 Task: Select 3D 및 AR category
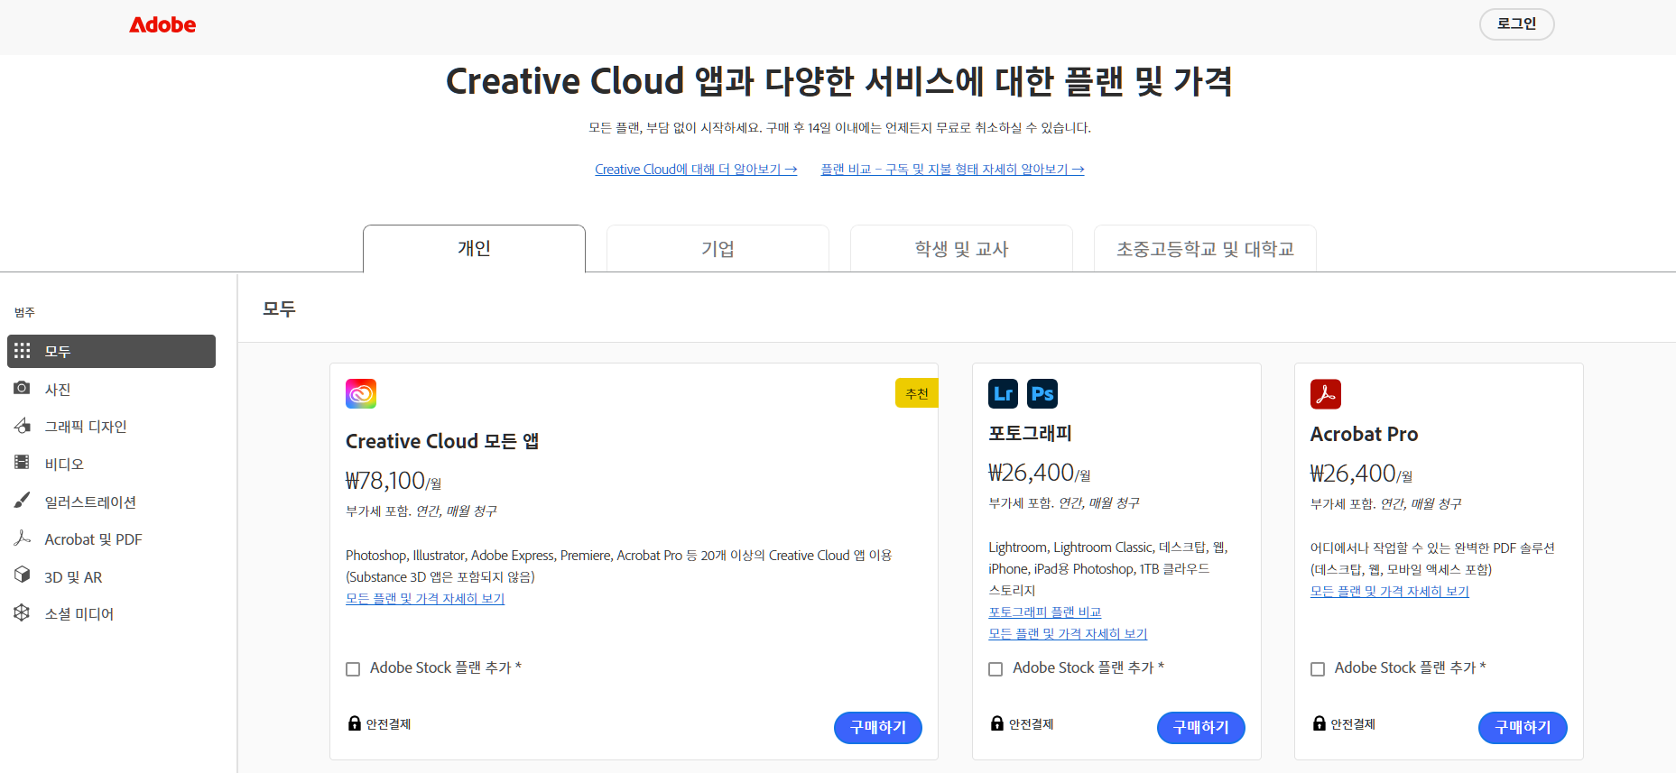point(111,576)
